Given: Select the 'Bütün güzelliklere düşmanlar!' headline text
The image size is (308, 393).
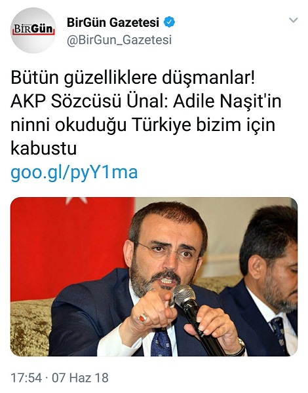Looking at the screenshot, I should [132, 79].
